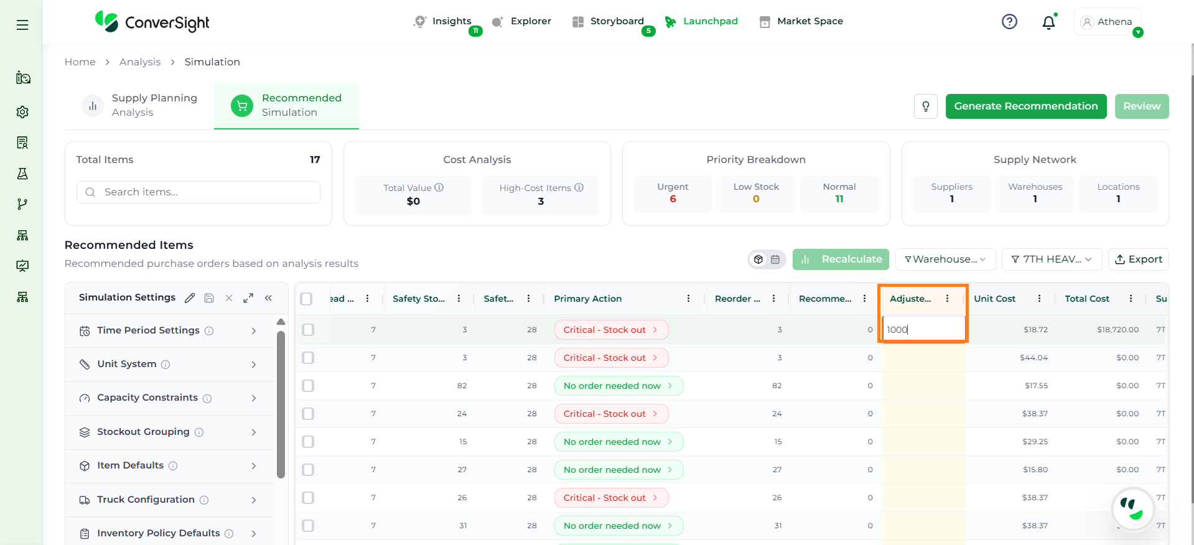Image resolution: width=1194 pixels, height=545 pixels.
Task: Select the third table row checkbox
Action: coord(308,386)
